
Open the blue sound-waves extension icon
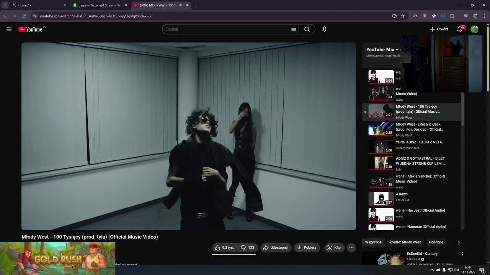click(x=443, y=16)
